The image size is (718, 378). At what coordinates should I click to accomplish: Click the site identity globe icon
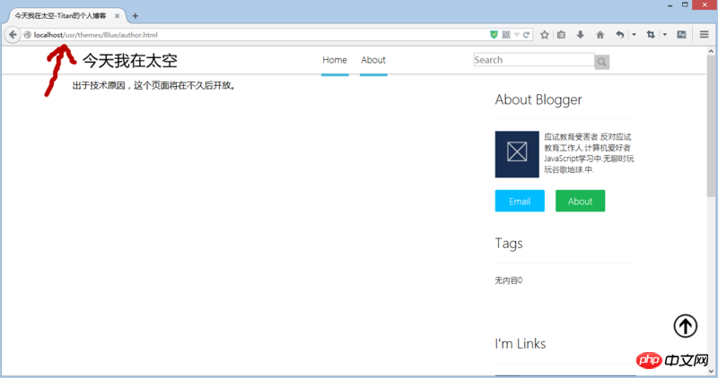click(28, 35)
